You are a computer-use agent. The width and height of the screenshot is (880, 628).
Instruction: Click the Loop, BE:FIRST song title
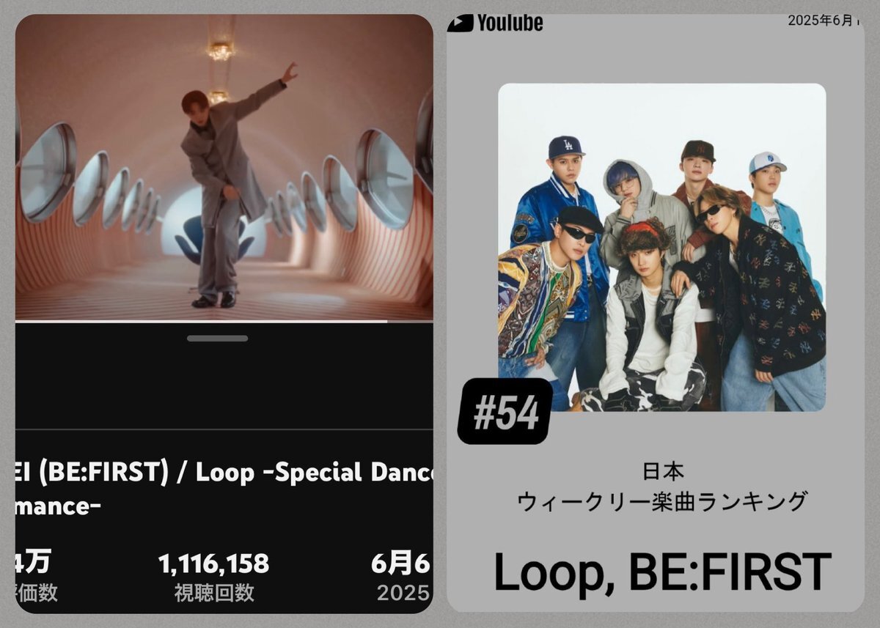(663, 573)
